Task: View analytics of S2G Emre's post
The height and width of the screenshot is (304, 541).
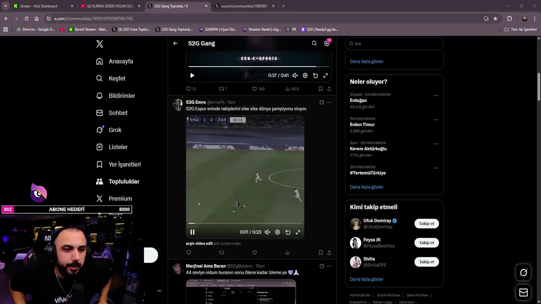Action: tap(287, 252)
